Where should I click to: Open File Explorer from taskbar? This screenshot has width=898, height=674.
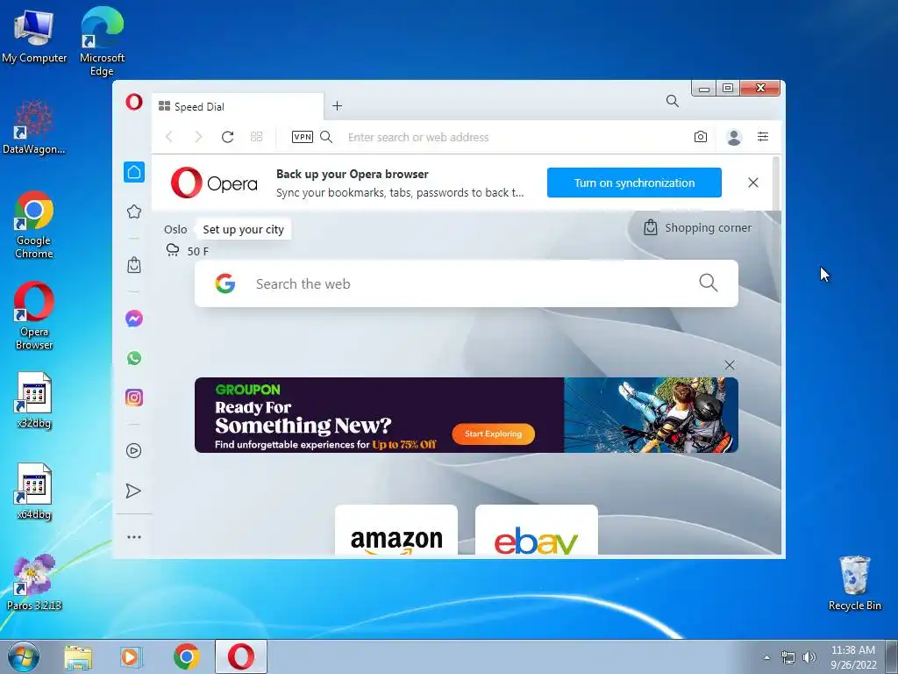click(x=78, y=657)
